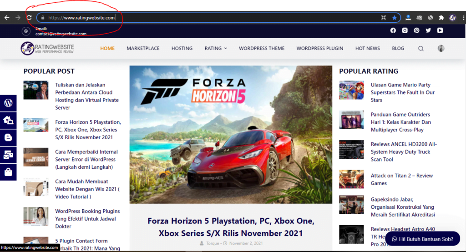Screen dimensions: 466x252
Task: Open the Blogger icon in left sidebar
Action: 8,138
